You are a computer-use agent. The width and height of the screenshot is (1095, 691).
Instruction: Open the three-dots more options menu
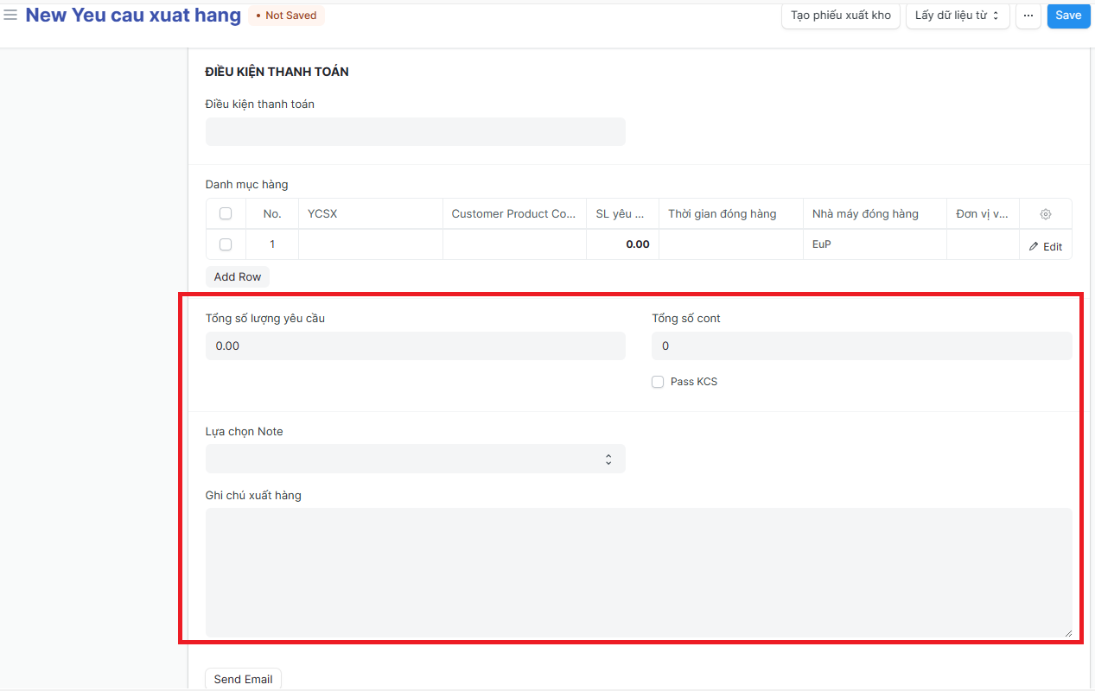(x=1028, y=16)
